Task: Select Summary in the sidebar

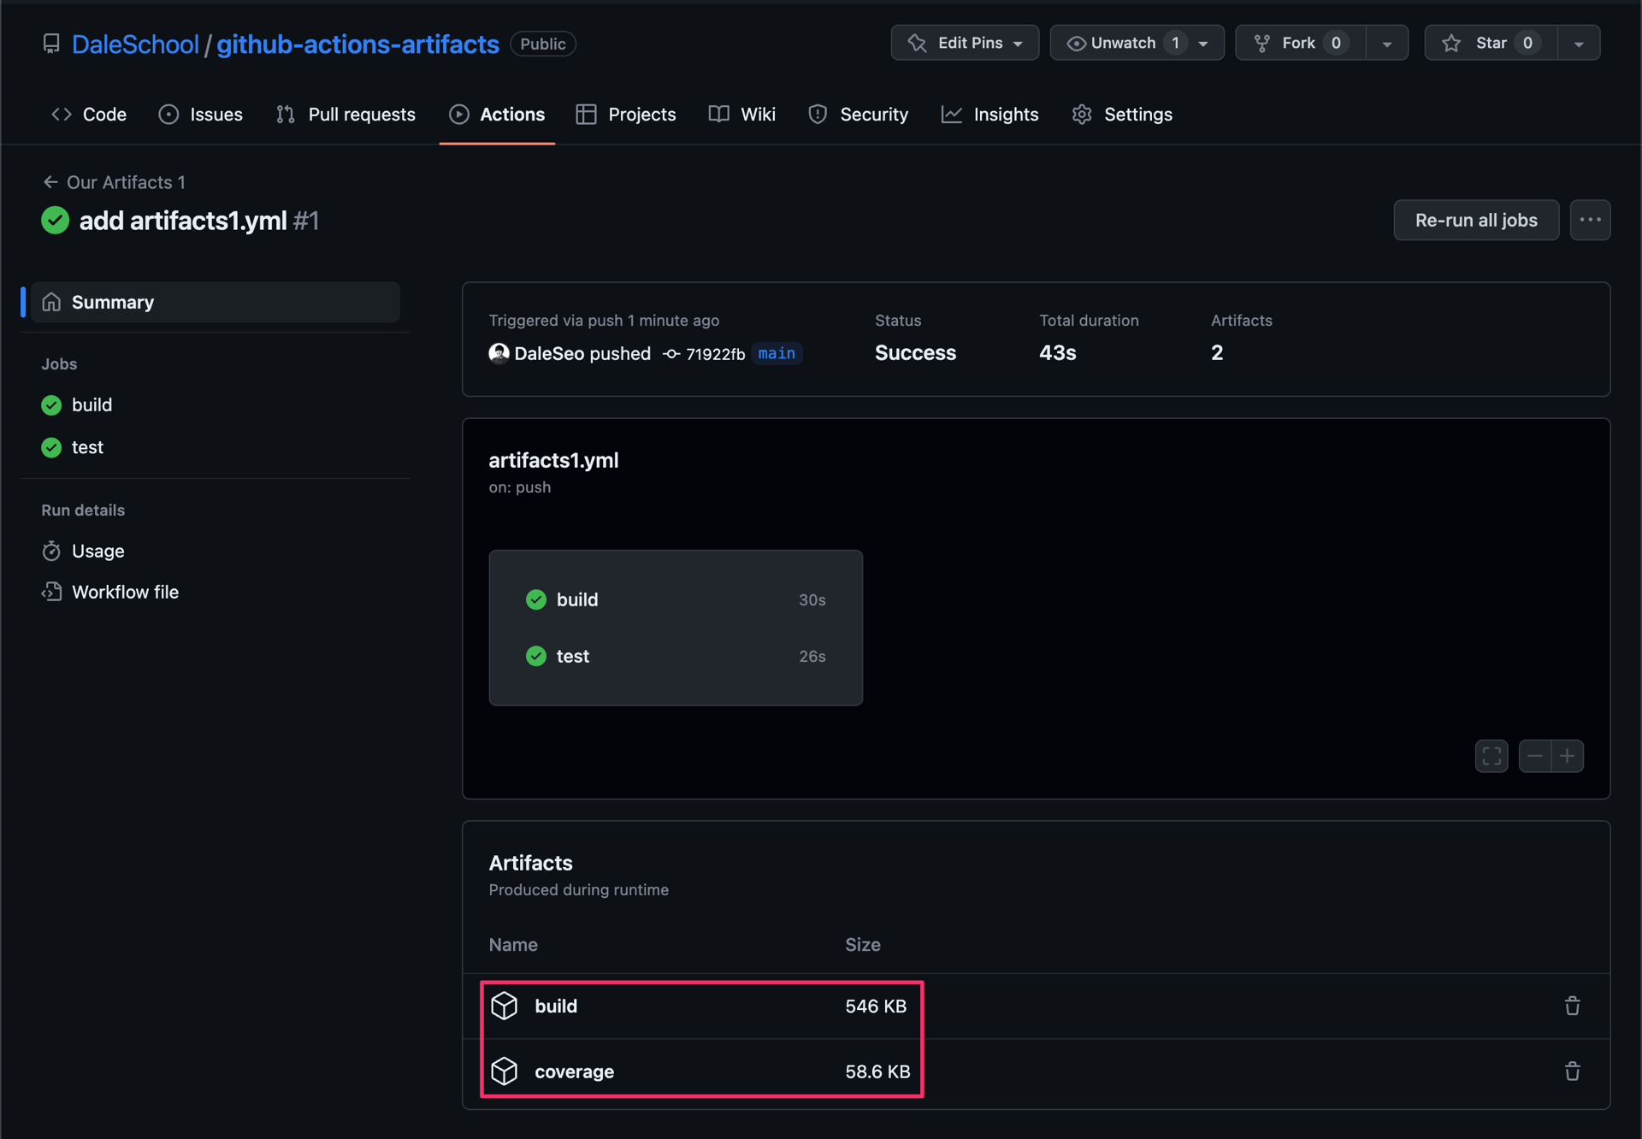Action: [114, 301]
